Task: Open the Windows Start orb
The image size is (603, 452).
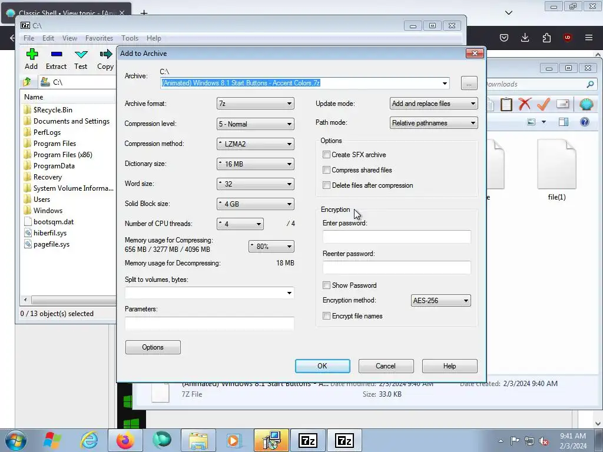Action: tap(16, 440)
